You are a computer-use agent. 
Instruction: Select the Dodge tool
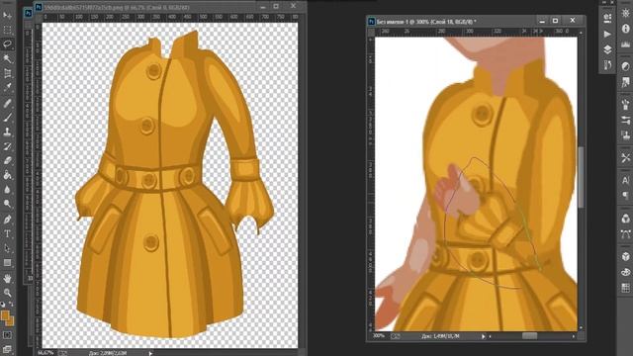[7, 204]
